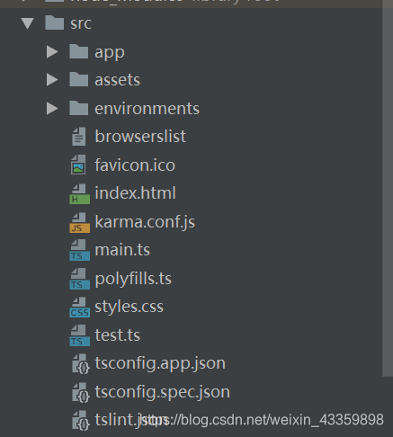Click the tslint.json JSON file icon
Image resolution: width=393 pixels, height=437 pixels.
coord(80,421)
